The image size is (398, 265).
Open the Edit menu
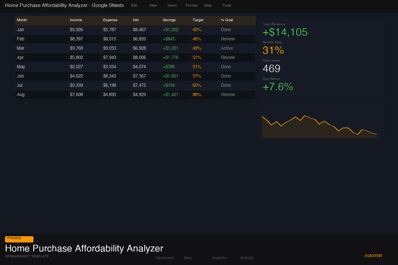134,5
